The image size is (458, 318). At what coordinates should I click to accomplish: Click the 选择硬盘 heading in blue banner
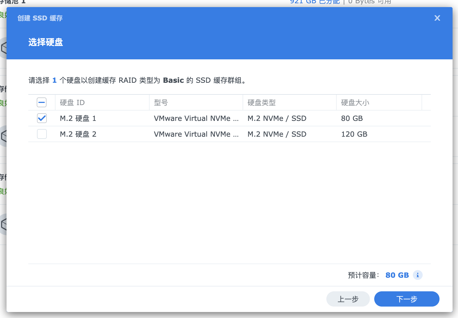[46, 42]
